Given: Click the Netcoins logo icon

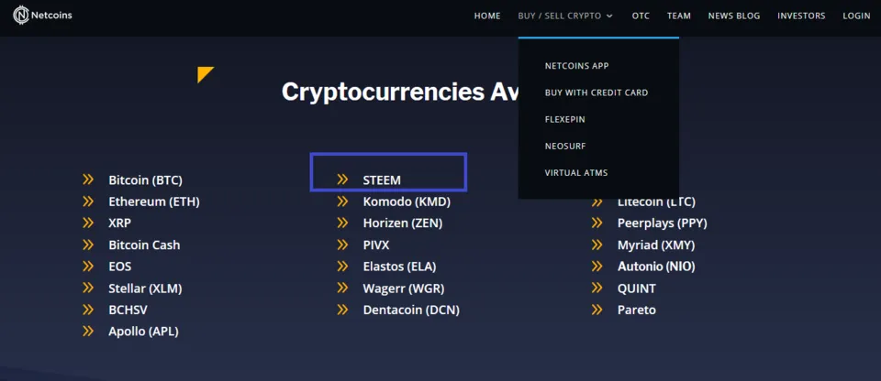Looking at the screenshot, I should point(20,16).
